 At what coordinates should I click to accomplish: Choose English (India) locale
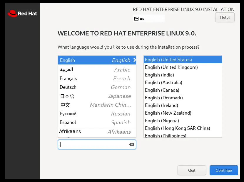coord(183,75)
